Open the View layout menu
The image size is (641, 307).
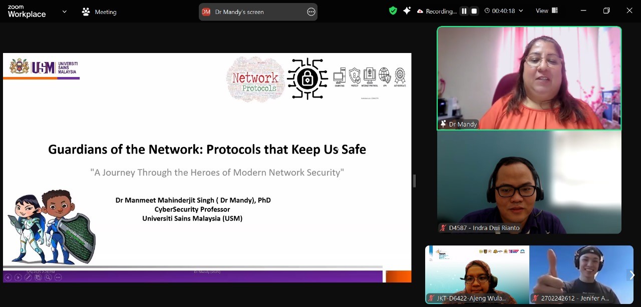click(547, 10)
